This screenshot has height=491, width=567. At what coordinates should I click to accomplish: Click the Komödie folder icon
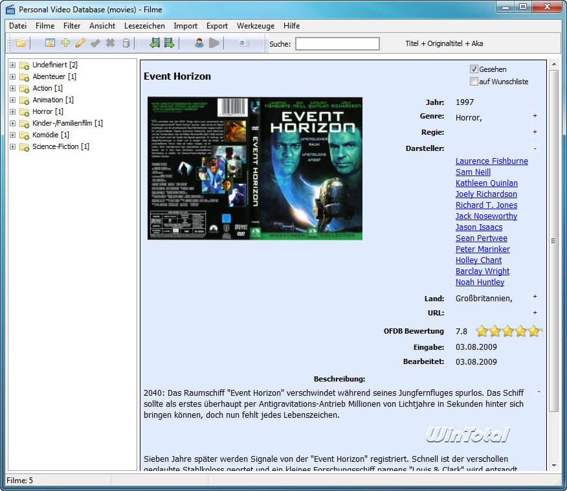point(24,135)
